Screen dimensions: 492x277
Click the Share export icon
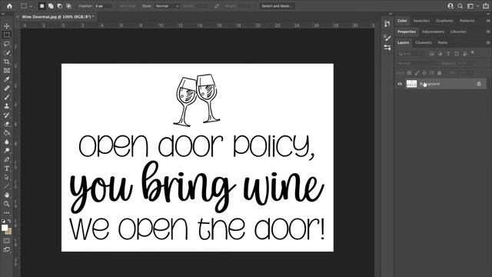(485, 6)
